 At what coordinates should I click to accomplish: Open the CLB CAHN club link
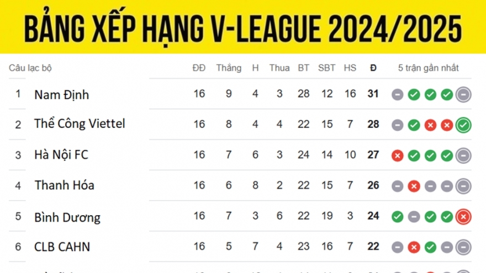(62, 247)
